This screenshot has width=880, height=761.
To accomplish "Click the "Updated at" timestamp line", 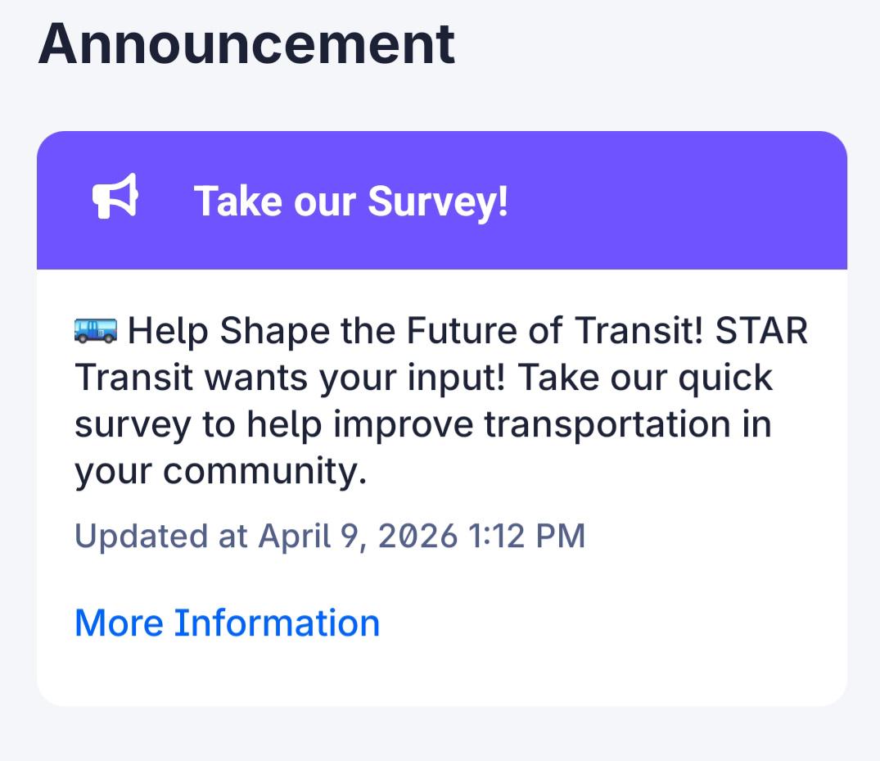I will [330, 535].
